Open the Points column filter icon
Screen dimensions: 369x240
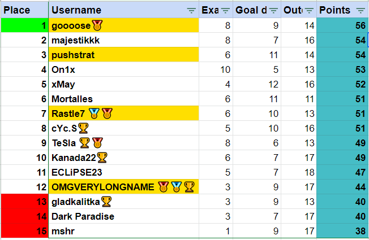click(x=361, y=10)
